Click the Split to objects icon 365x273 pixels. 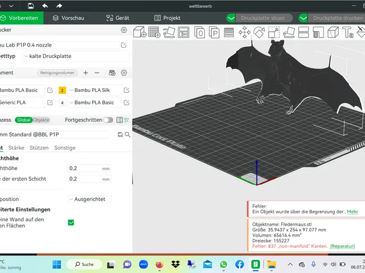pyautogui.click(x=200, y=32)
